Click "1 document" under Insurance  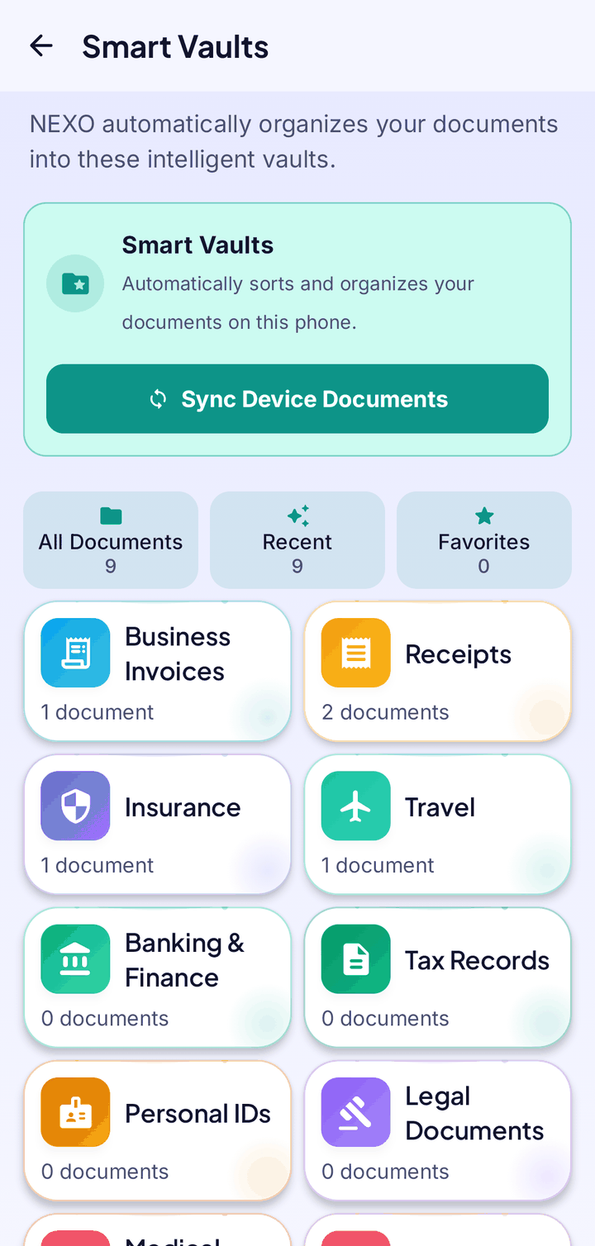click(x=98, y=865)
